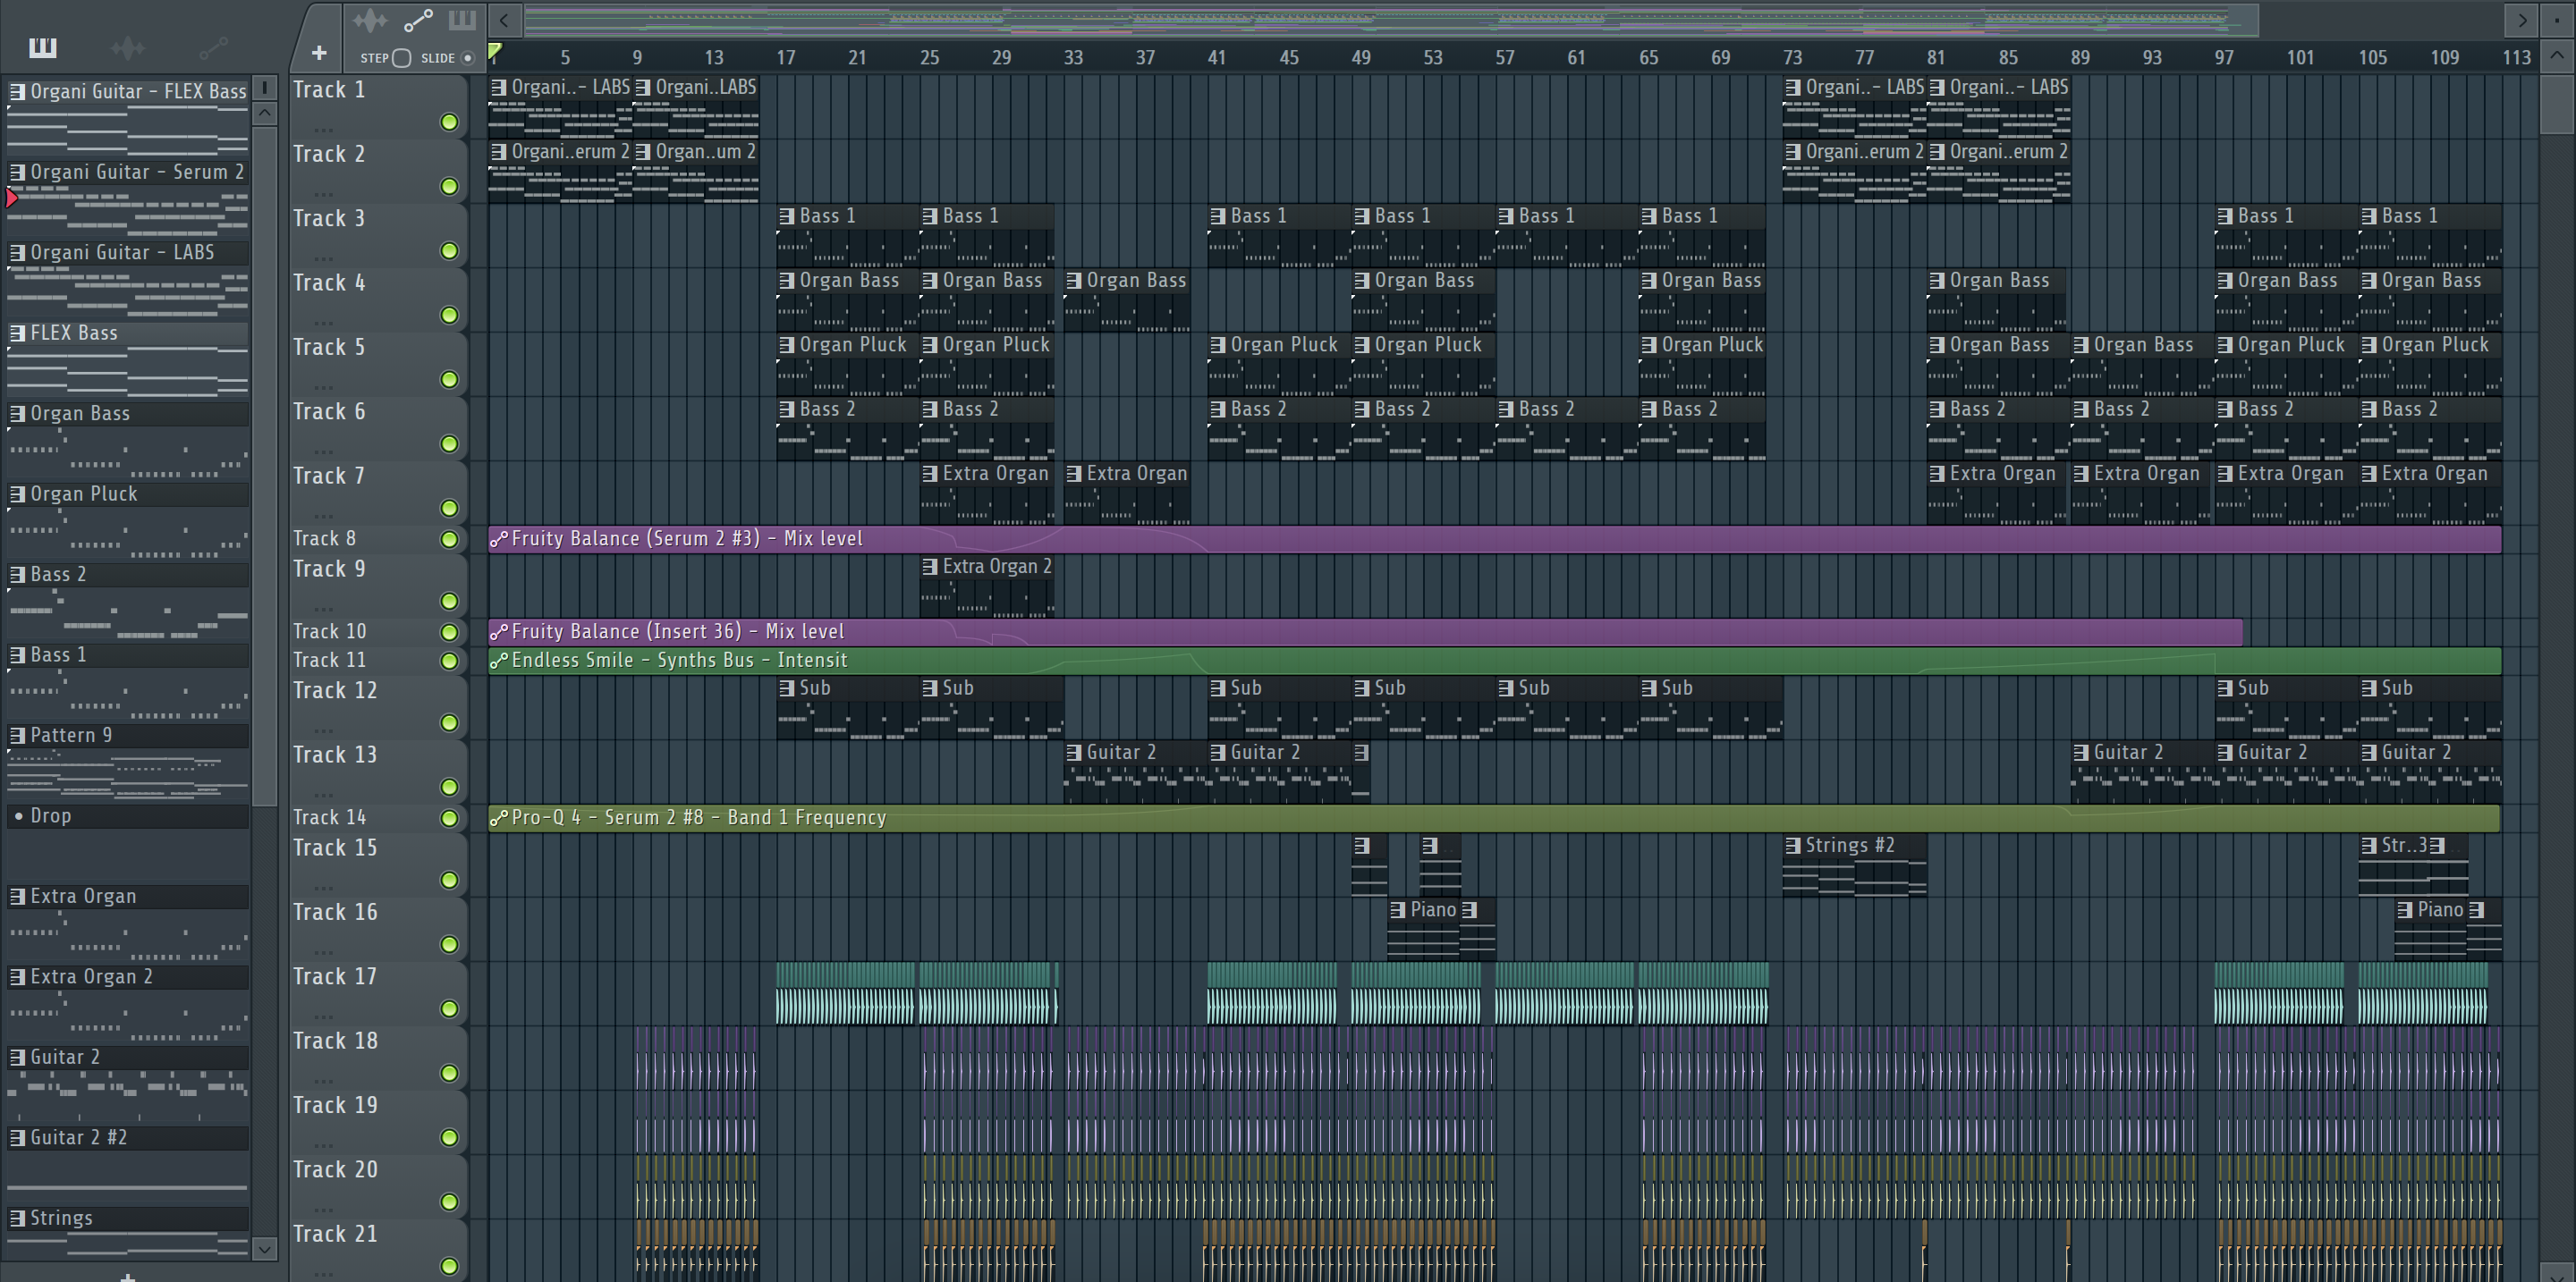Enable the SLIDE option
Image resolution: width=2576 pixels, height=1282 pixels.
pos(466,58)
